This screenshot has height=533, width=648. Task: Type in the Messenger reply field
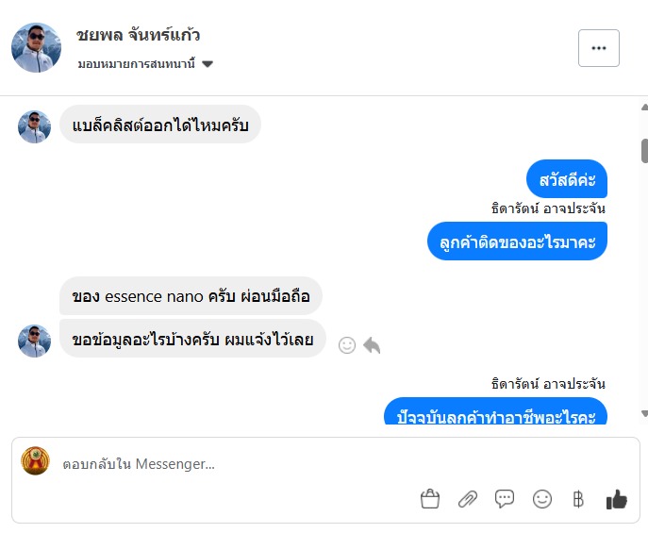(236, 464)
